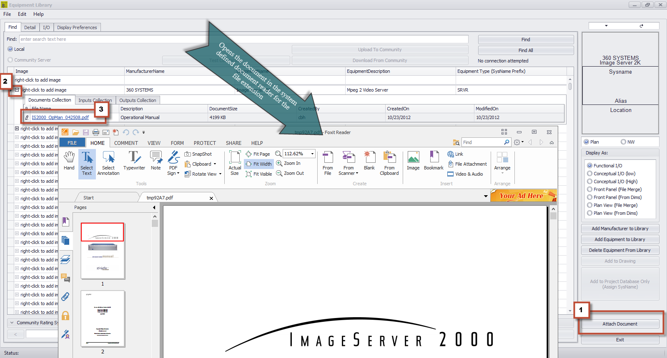The image size is (667, 358).
Task: Activate the Select Text tool
Action: click(87, 163)
